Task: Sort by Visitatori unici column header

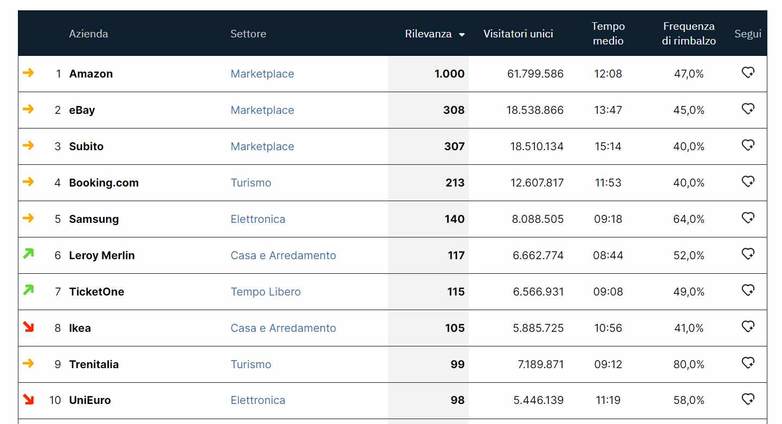Action: click(x=518, y=34)
